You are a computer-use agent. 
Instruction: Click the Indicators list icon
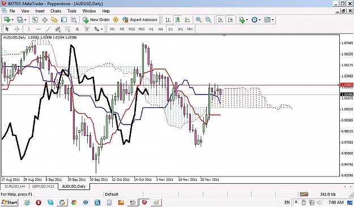[x=242, y=20]
